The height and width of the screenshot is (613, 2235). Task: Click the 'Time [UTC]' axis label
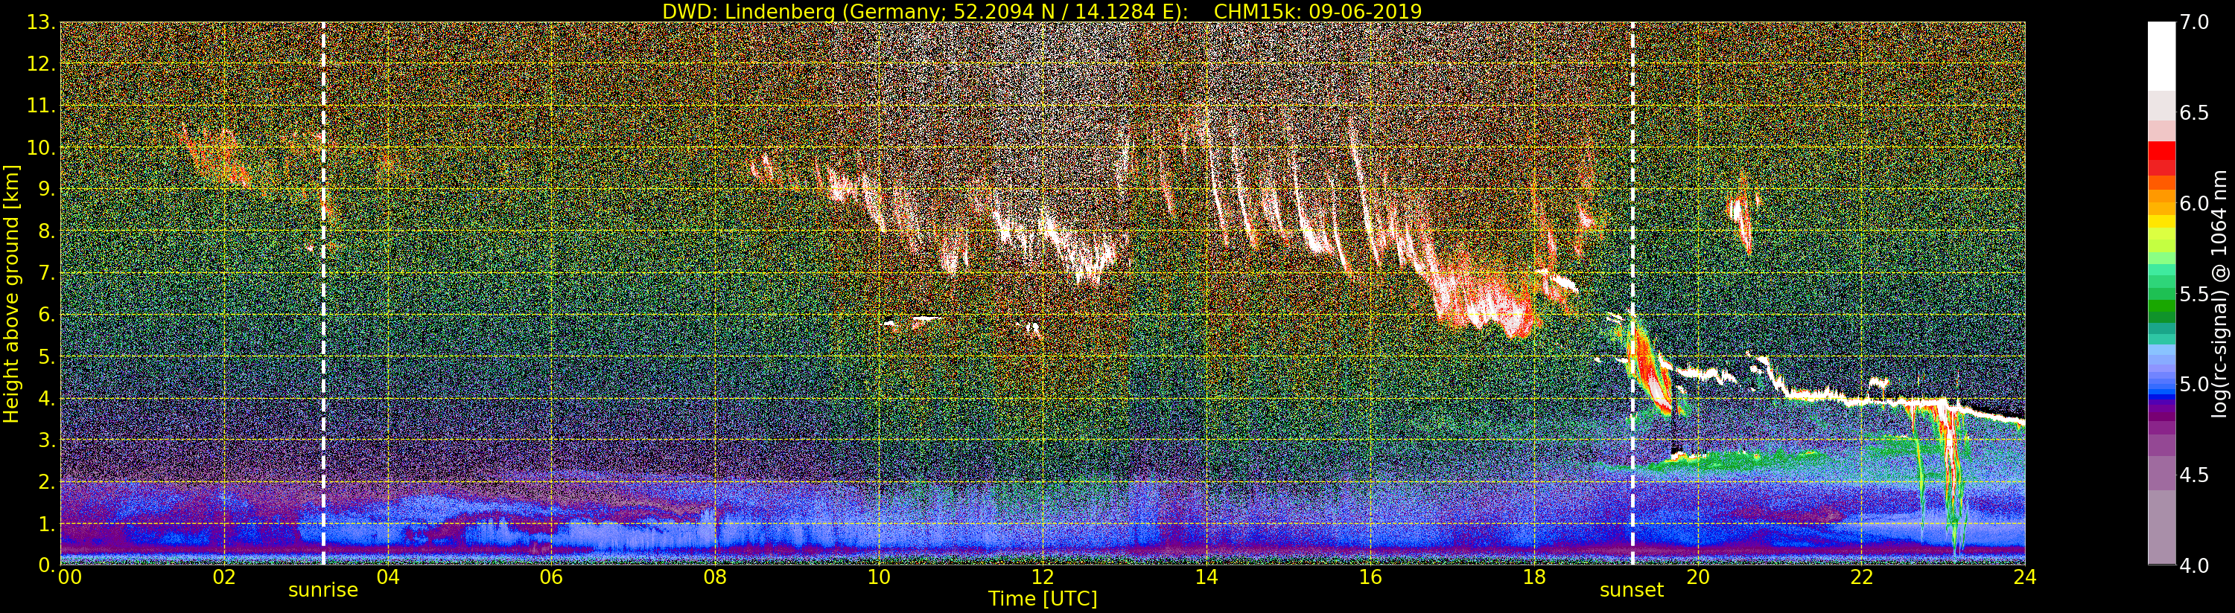coord(1043,598)
